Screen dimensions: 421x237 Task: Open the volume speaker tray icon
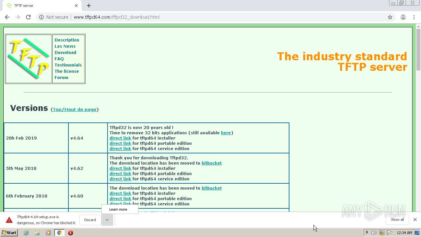click(x=374, y=233)
